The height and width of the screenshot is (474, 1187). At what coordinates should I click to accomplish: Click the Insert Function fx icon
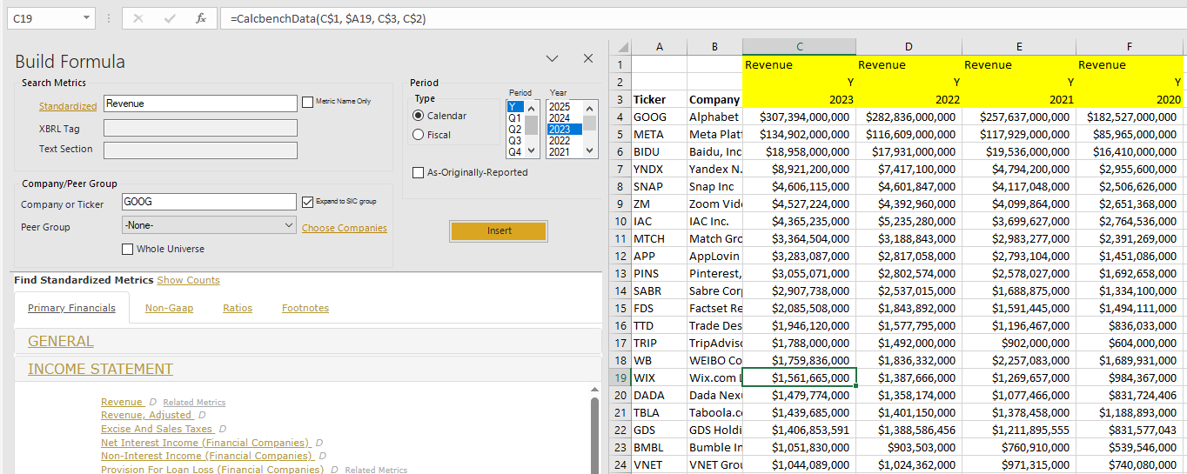click(200, 18)
